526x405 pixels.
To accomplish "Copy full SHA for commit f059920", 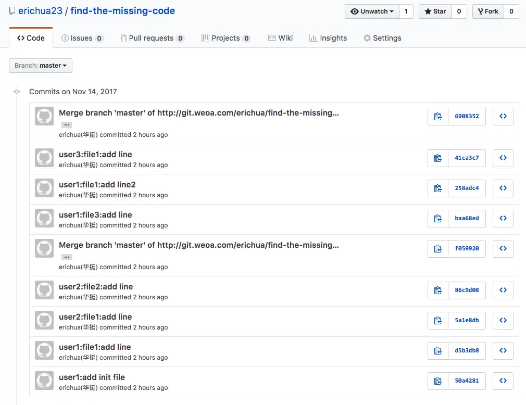I will pyautogui.click(x=438, y=248).
